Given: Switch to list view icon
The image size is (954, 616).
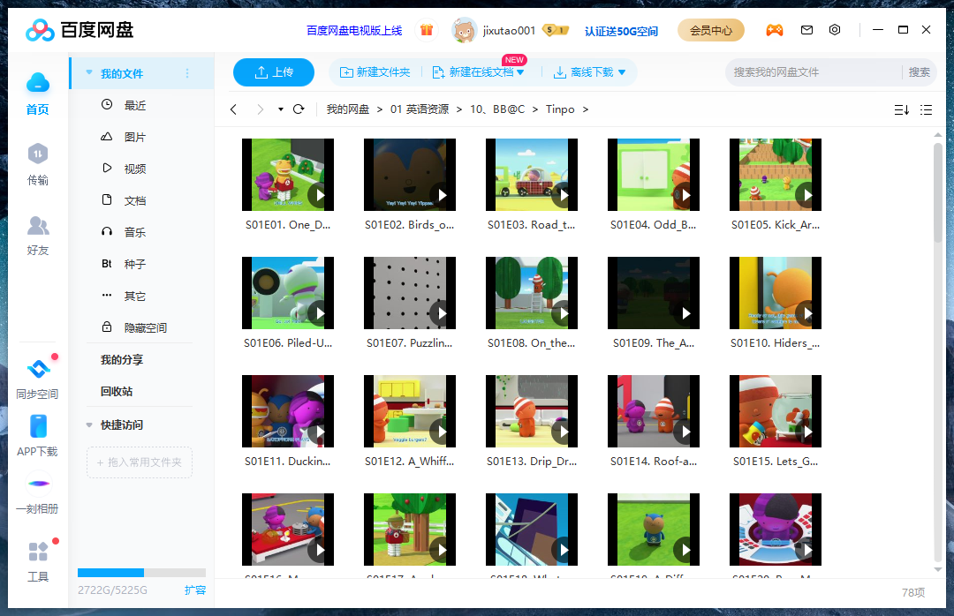Looking at the screenshot, I should (926, 110).
